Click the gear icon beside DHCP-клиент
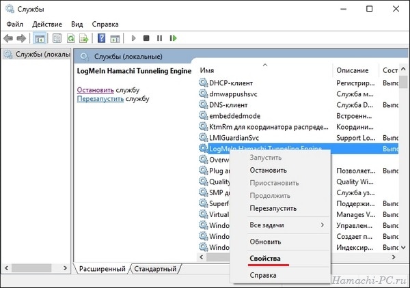The image size is (410, 288). pyautogui.click(x=203, y=83)
